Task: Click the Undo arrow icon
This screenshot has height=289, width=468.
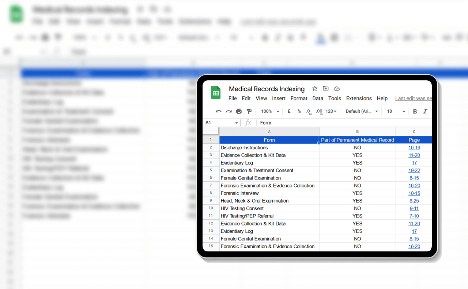Action: 219,111
